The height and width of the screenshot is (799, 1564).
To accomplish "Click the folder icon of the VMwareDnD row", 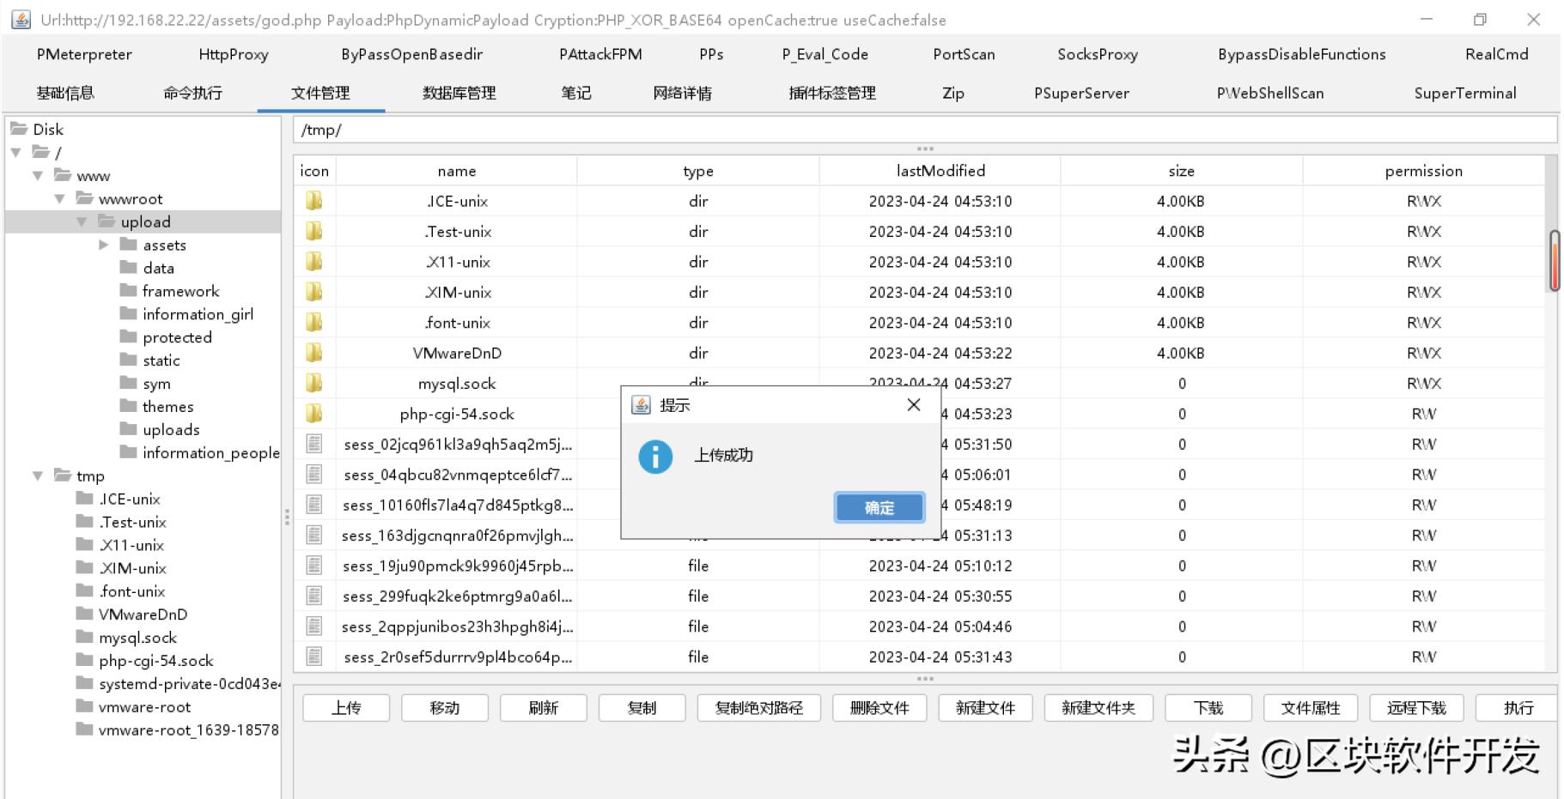I will [314, 353].
